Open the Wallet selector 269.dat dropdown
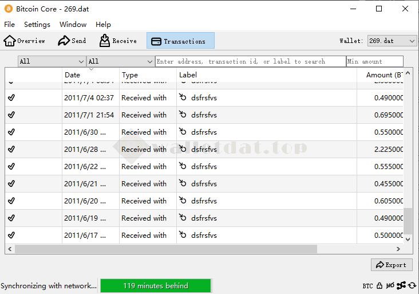This screenshot has height=294, width=419. (392, 41)
